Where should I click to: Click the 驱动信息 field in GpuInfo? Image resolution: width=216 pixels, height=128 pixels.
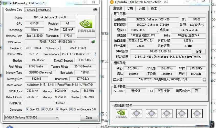(x=168, y=57)
